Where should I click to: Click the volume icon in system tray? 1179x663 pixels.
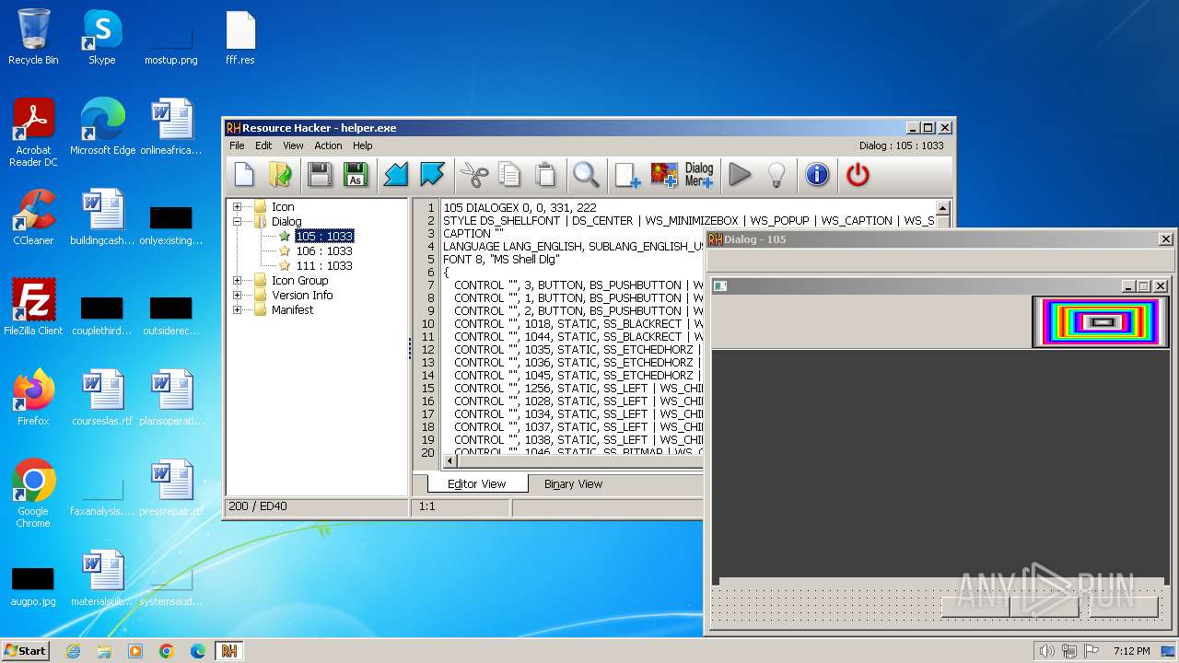point(1046,651)
